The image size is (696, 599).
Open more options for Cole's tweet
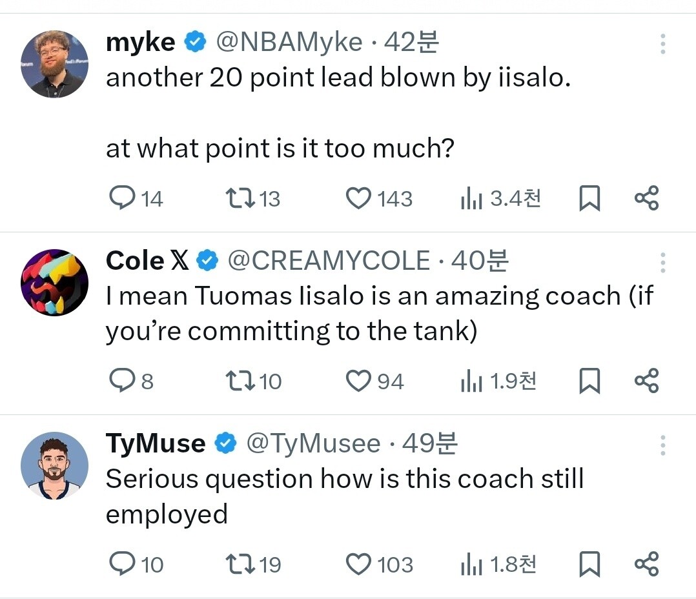[662, 262]
